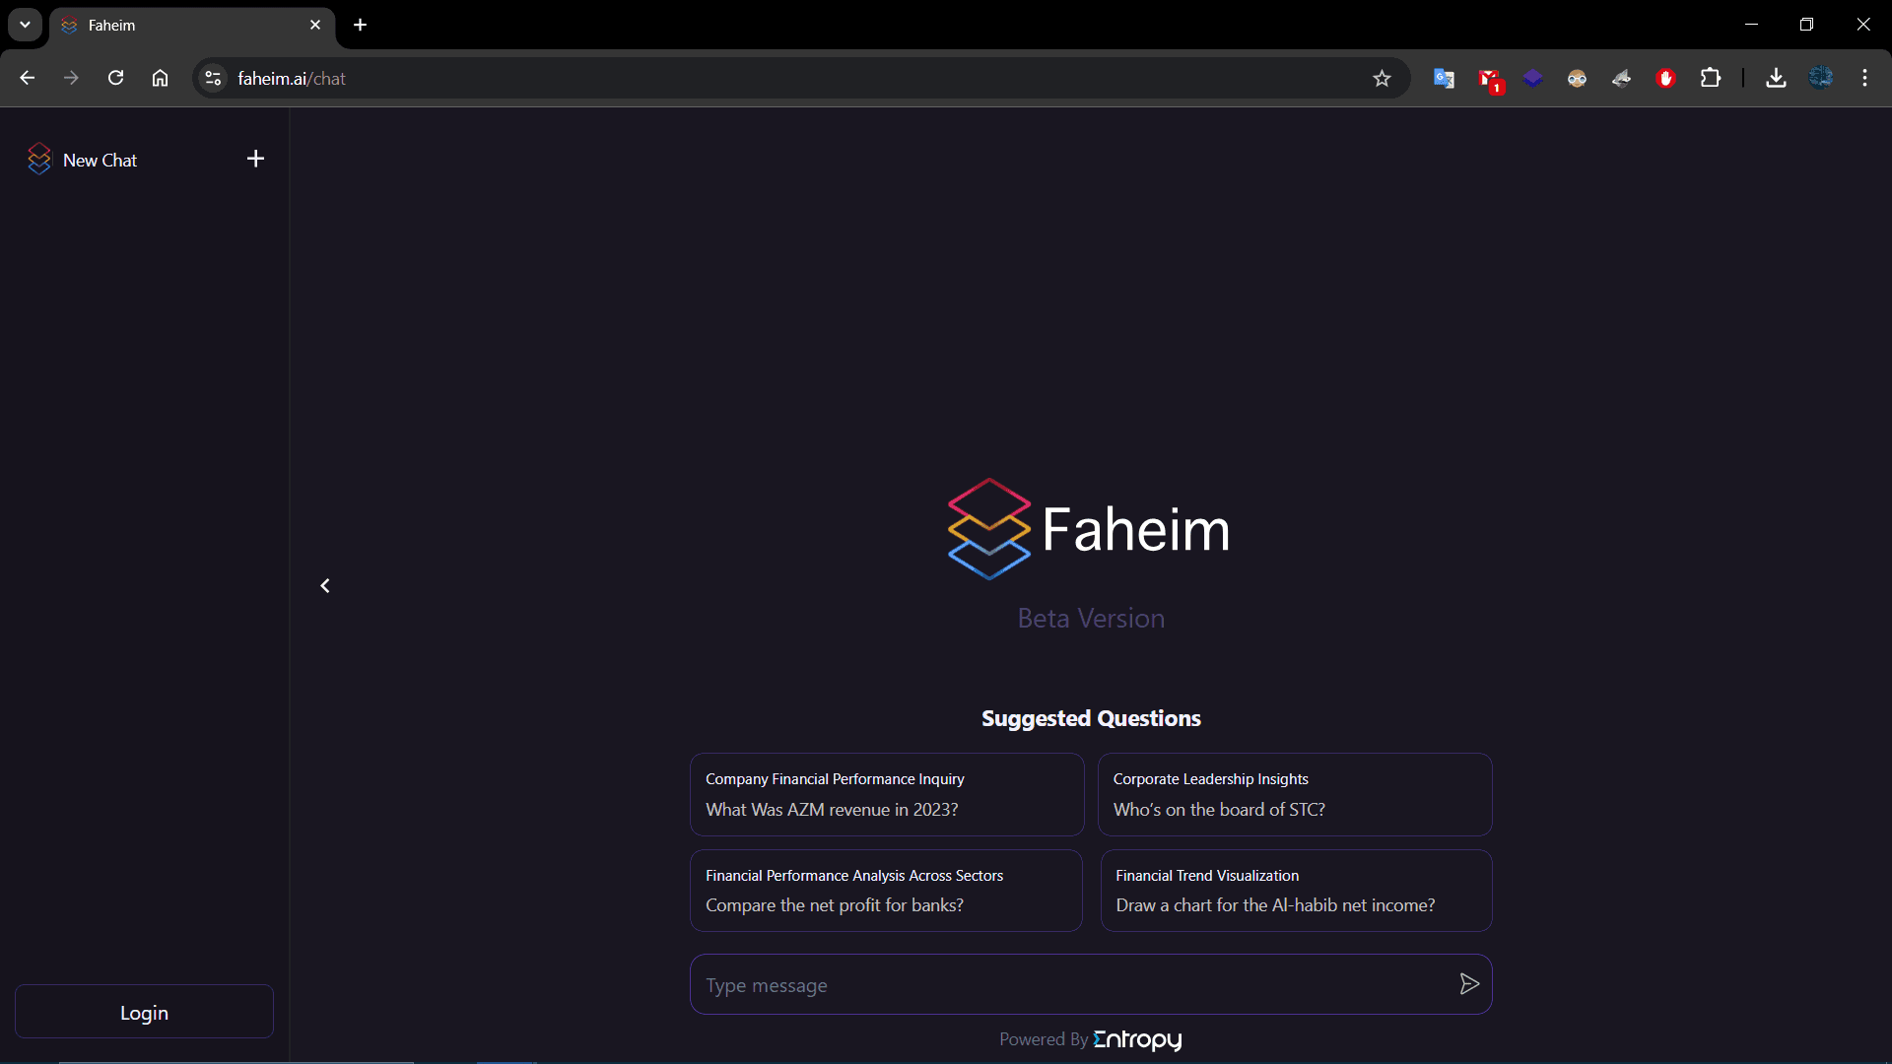Open the Google Translate extension icon

pyautogui.click(x=1444, y=78)
